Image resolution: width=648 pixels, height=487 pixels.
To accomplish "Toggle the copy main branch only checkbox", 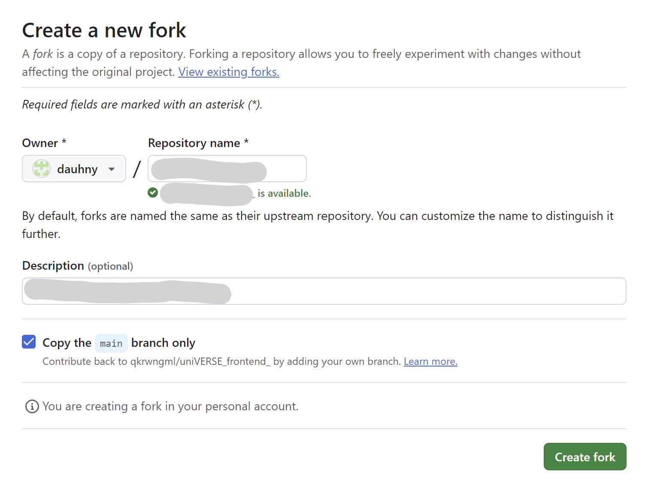I will (29, 342).
